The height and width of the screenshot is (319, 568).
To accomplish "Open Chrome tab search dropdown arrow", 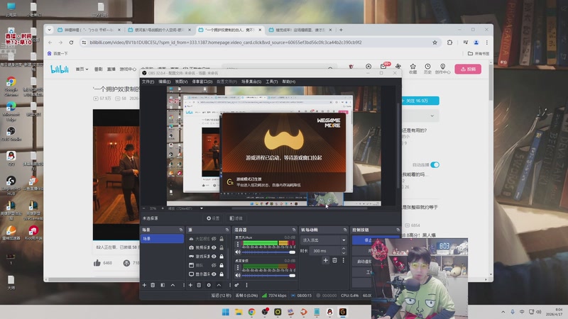I will (49, 30).
